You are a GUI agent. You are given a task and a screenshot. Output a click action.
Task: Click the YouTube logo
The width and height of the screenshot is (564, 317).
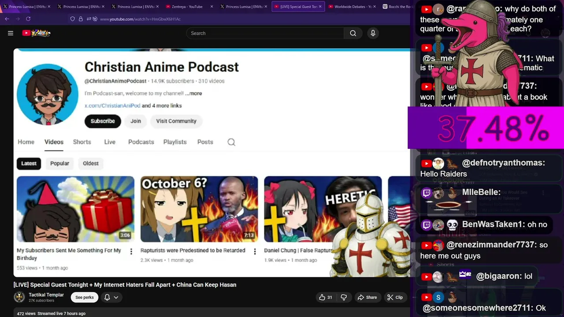point(36,33)
